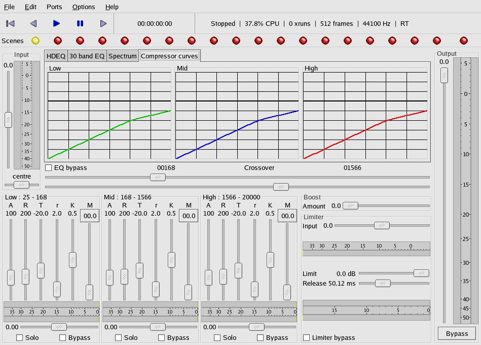Click the Limiter Input slider handle
This screenshot has height=345, width=481.
tap(382, 226)
